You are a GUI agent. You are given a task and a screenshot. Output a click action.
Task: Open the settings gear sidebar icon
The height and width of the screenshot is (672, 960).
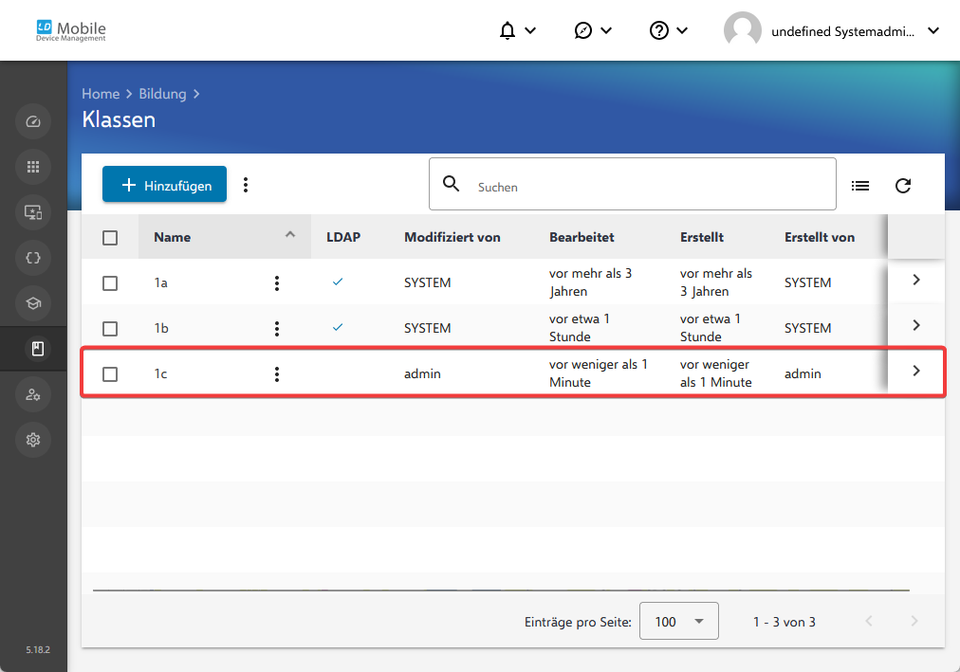click(33, 440)
